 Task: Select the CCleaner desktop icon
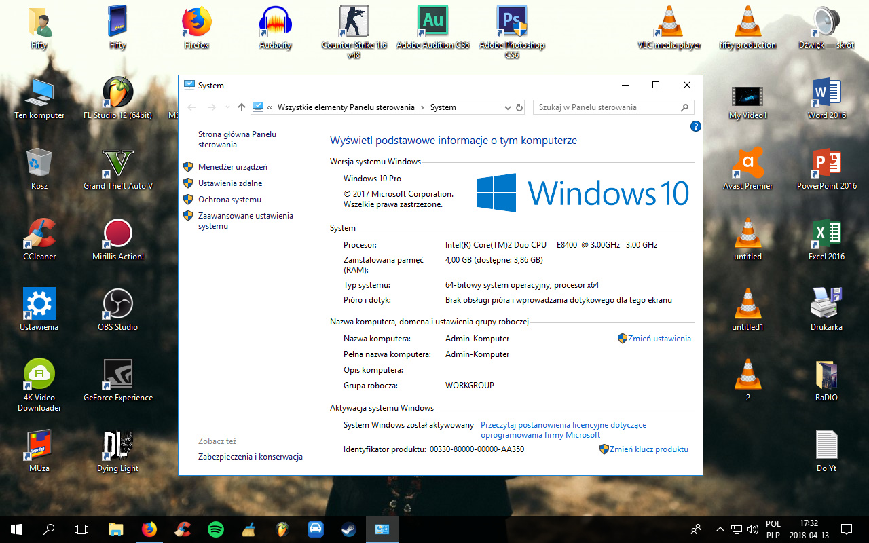(39, 240)
